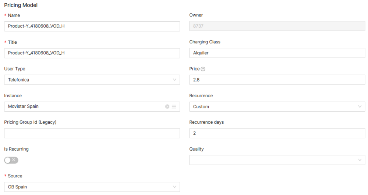The image size is (368, 195).
Task: Click the Pricing Group Id (Legacy) field
Action: click(92, 133)
